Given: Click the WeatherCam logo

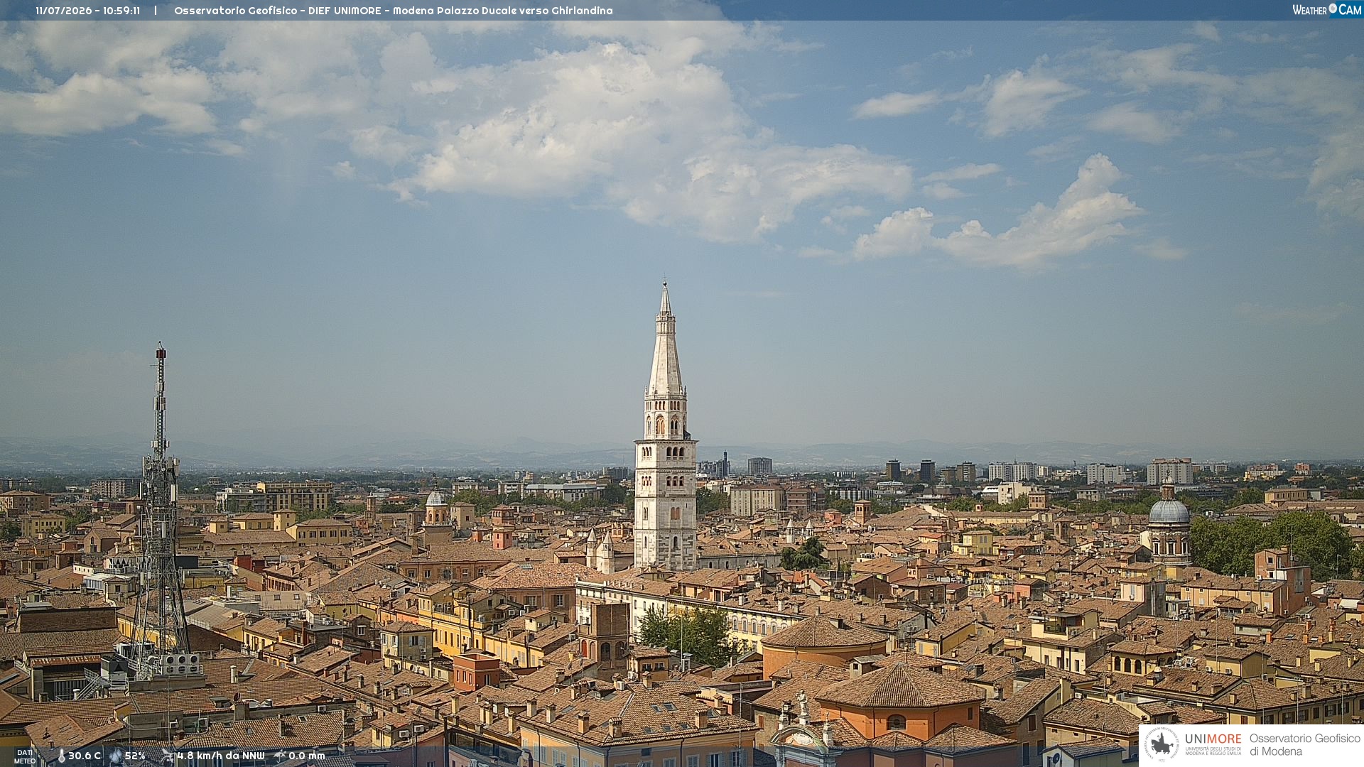Looking at the screenshot, I should 1326,10.
